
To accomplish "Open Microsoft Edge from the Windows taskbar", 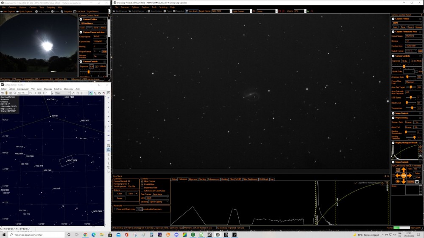I will [94, 235].
